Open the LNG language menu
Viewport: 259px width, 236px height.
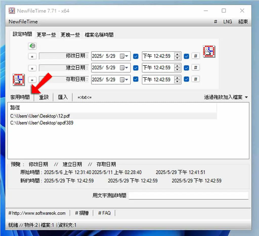pos(228,22)
